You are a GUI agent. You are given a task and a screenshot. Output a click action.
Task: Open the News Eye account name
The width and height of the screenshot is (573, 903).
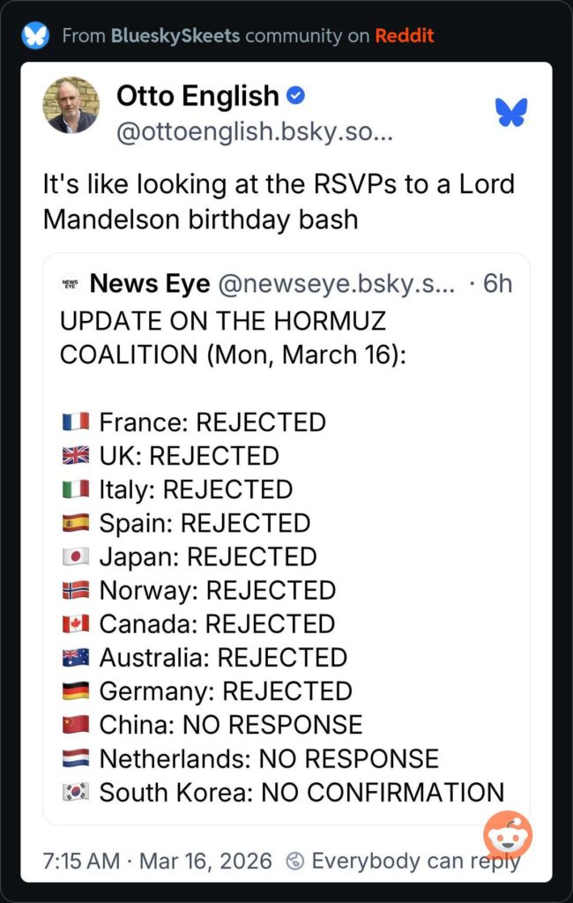pos(150,284)
